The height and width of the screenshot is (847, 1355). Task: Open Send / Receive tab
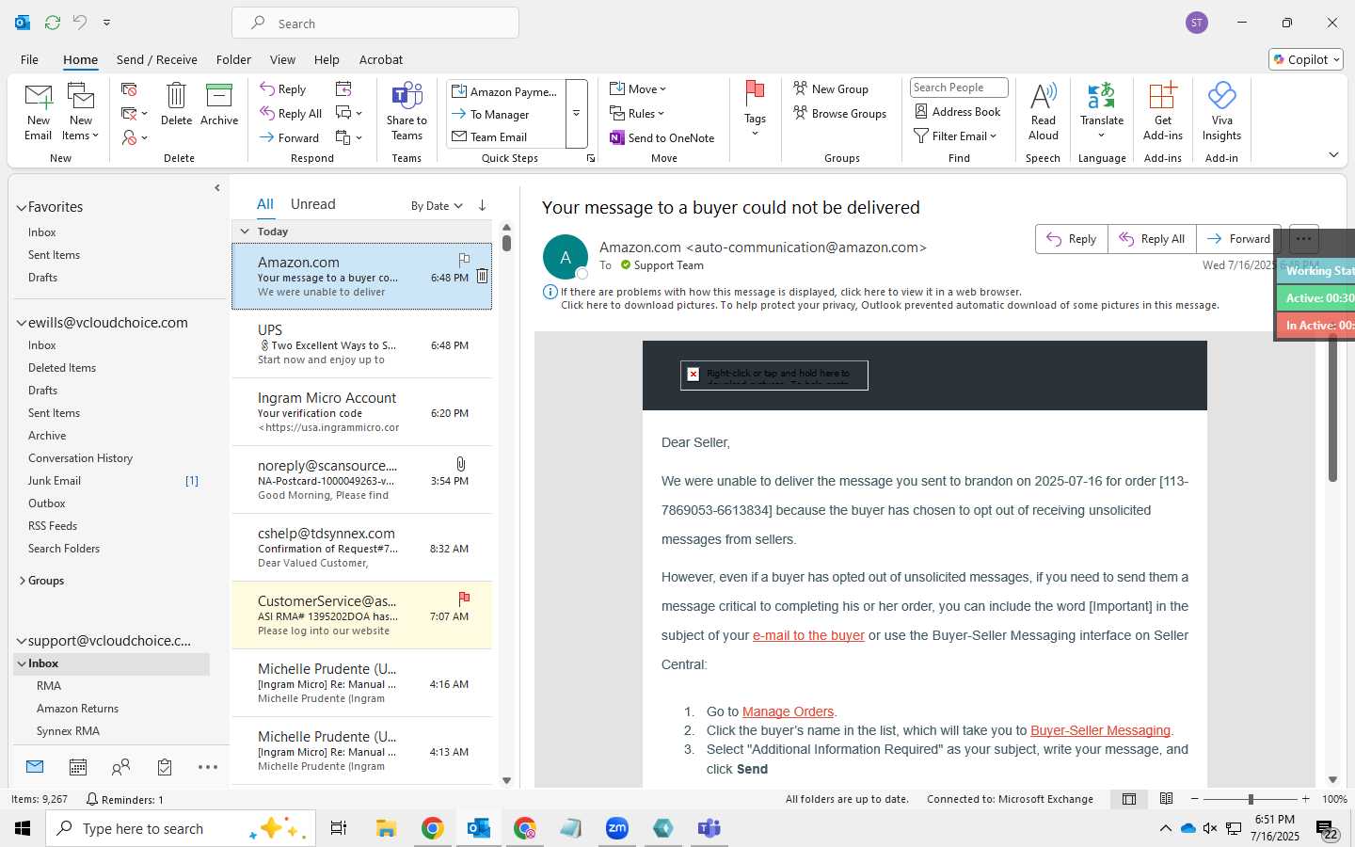[x=156, y=59]
